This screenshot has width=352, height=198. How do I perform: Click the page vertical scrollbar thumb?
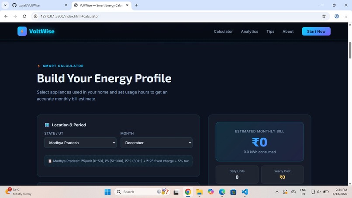pyautogui.click(x=350, y=50)
